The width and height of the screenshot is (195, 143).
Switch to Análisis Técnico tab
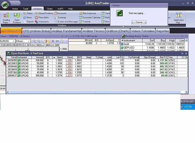94,31
